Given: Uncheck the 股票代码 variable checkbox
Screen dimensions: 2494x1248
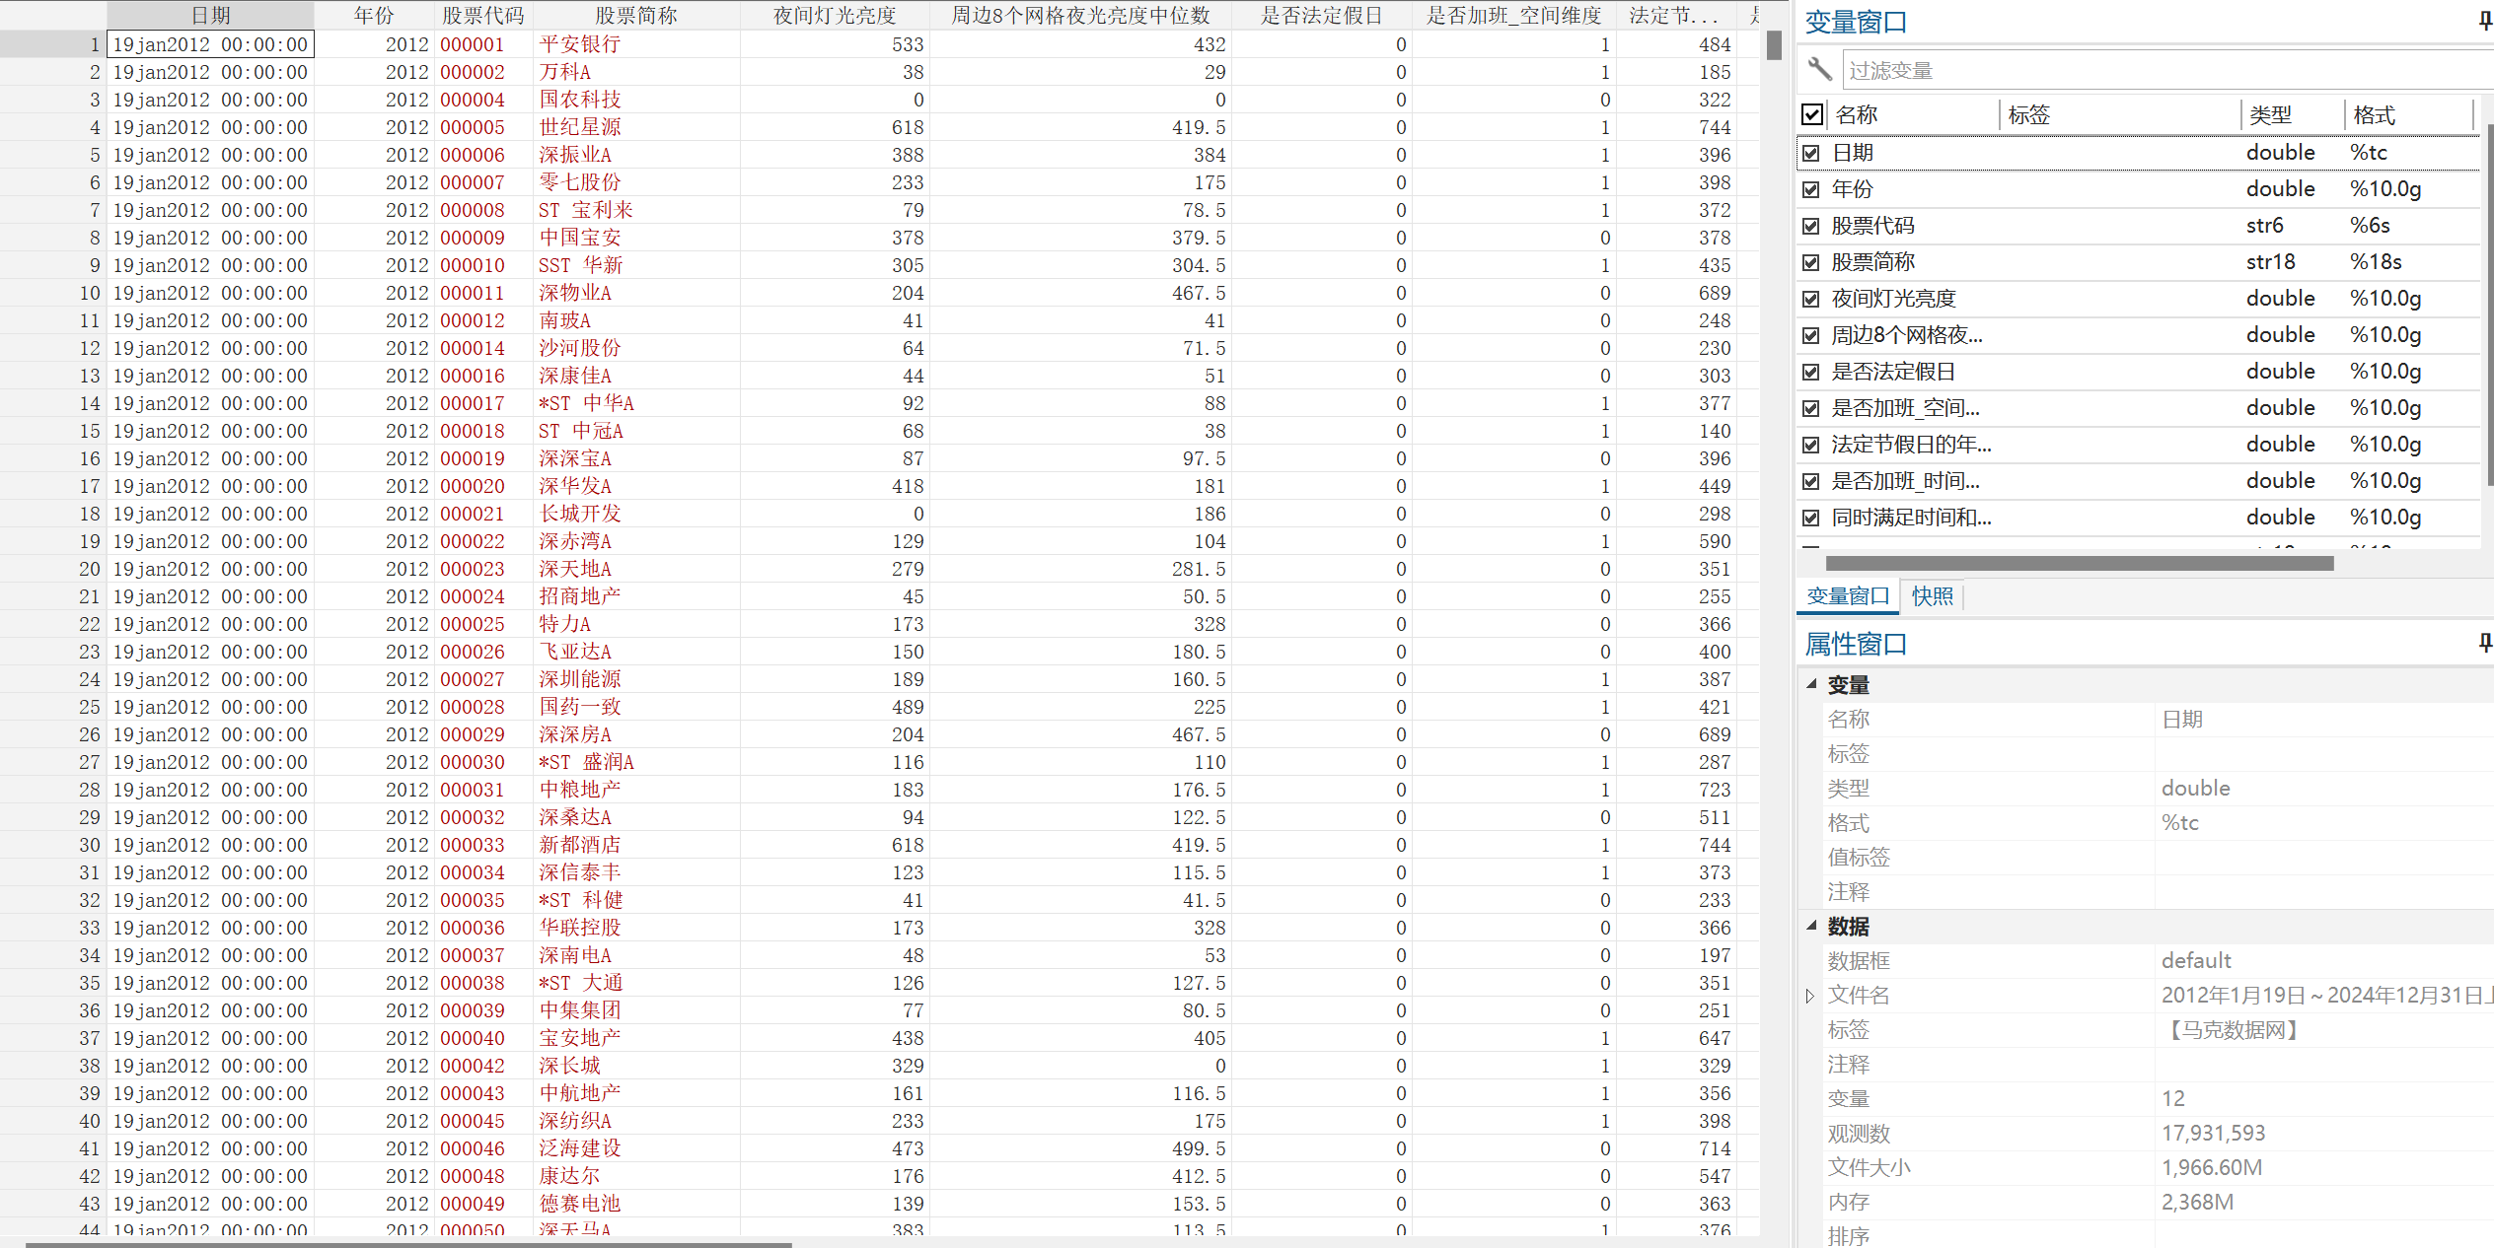Looking at the screenshot, I should click(1811, 226).
